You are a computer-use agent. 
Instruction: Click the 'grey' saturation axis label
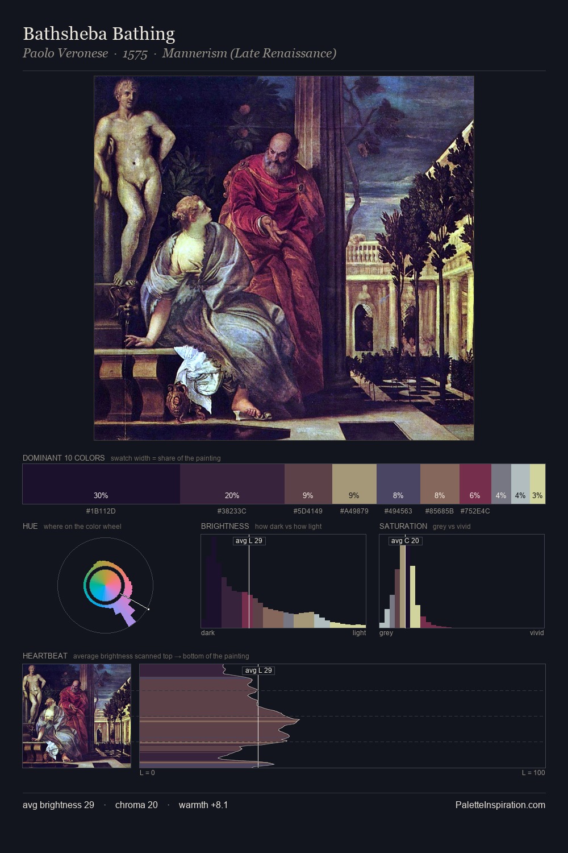(x=386, y=633)
